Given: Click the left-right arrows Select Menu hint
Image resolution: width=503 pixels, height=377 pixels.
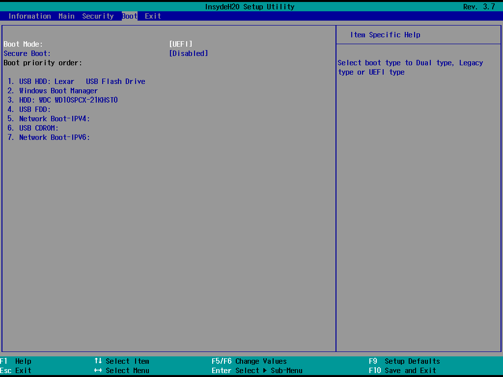Looking at the screenshot, I should point(122,370).
